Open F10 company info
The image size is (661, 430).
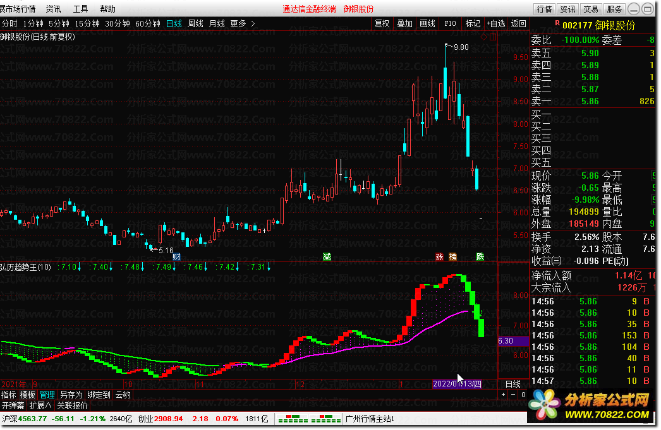tap(450, 23)
